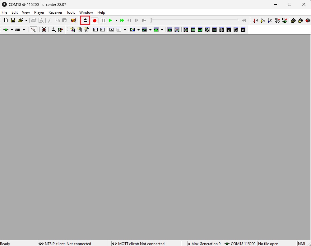Open the sigma statistic view icon
This screenshot has height=246, width=311.
click(x=111, y=30)
